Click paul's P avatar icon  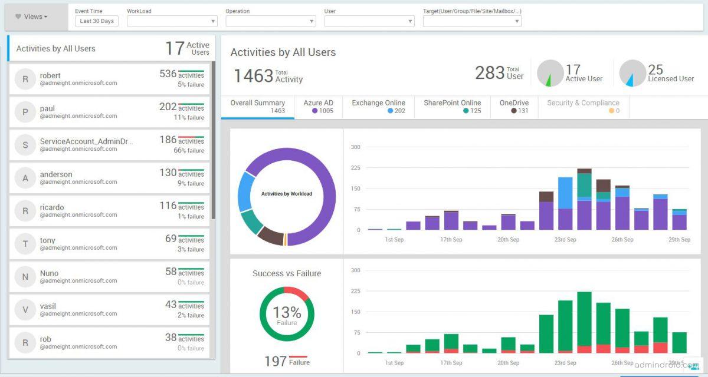[25, 112]
